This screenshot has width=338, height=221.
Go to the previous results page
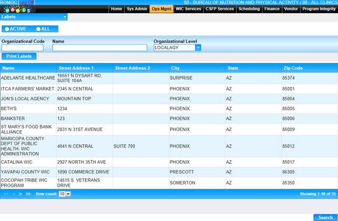13,194
